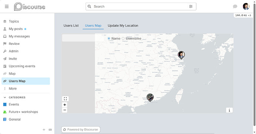Open the user avatar menu
256x134 pixels.
point(246,7)
